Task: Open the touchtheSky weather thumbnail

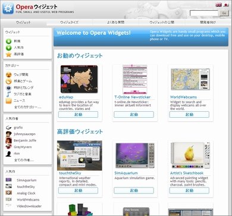Action: (x=80, y=156)
